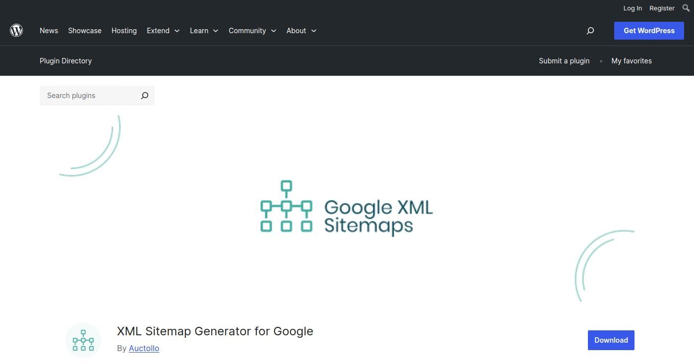Expand the Extend navigation dropdown
Image resolution: width=694 pixels, height=364 pixels.
[163, 30]
